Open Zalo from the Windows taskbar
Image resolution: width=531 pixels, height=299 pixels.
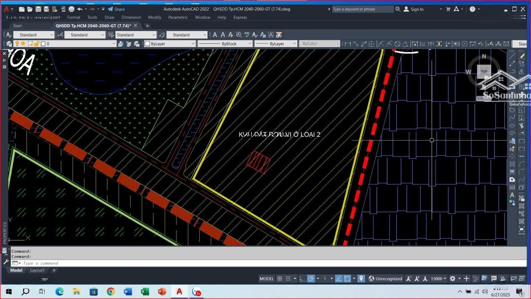tap(197, 292)
